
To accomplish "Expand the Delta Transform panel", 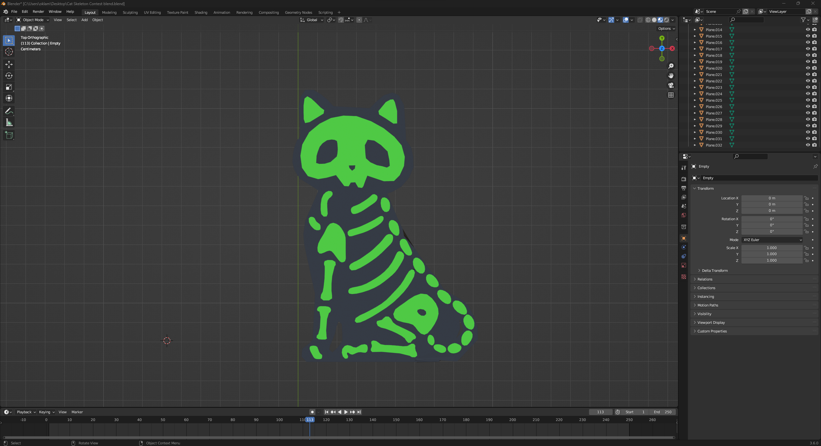I will (714, 271).
